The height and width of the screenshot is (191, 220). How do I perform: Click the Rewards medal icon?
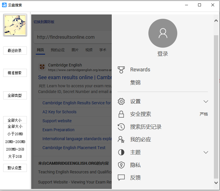pos(121,70)
